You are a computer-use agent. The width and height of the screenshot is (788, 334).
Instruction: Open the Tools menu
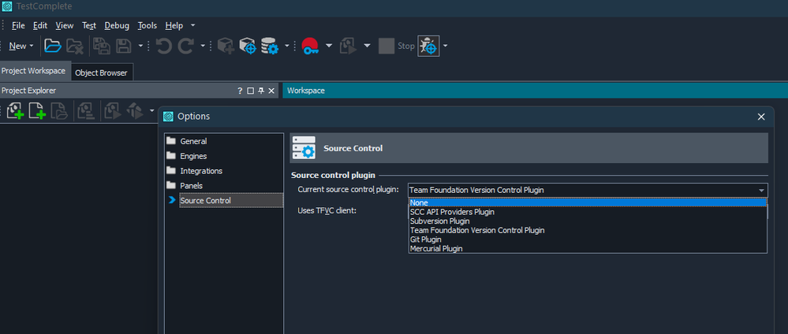coord(147,25)
